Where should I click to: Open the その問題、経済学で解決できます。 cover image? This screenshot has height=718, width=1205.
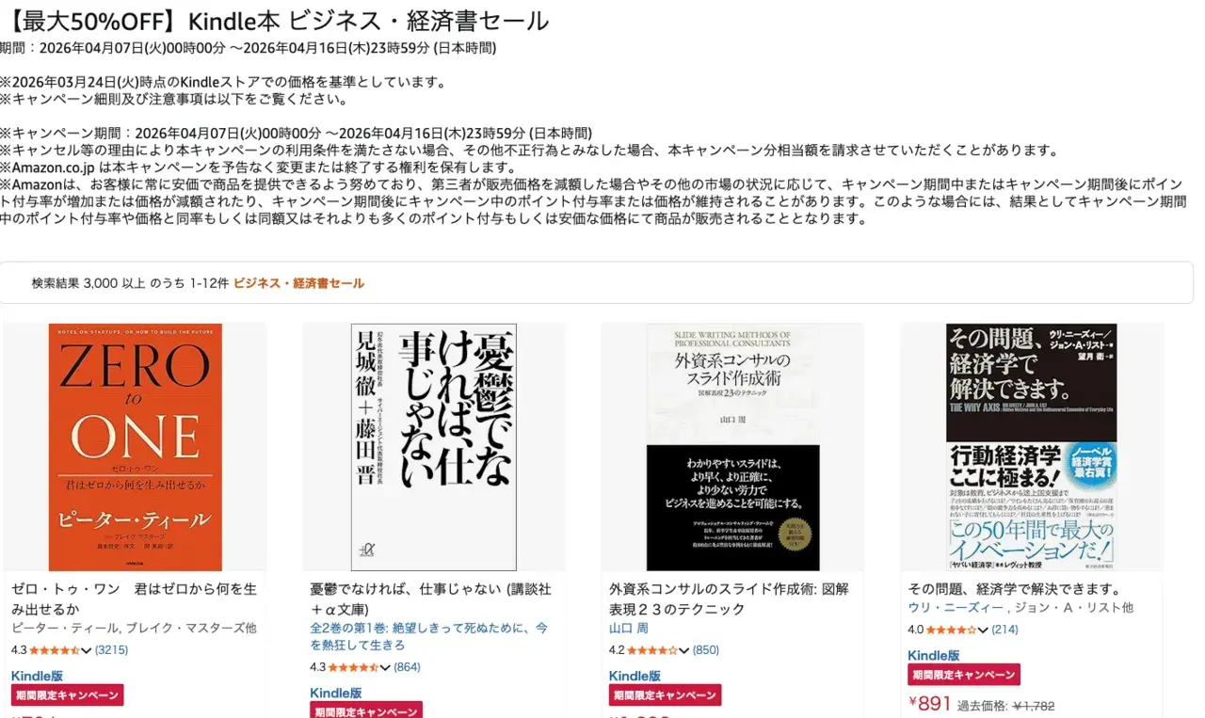pos(1031,447)
